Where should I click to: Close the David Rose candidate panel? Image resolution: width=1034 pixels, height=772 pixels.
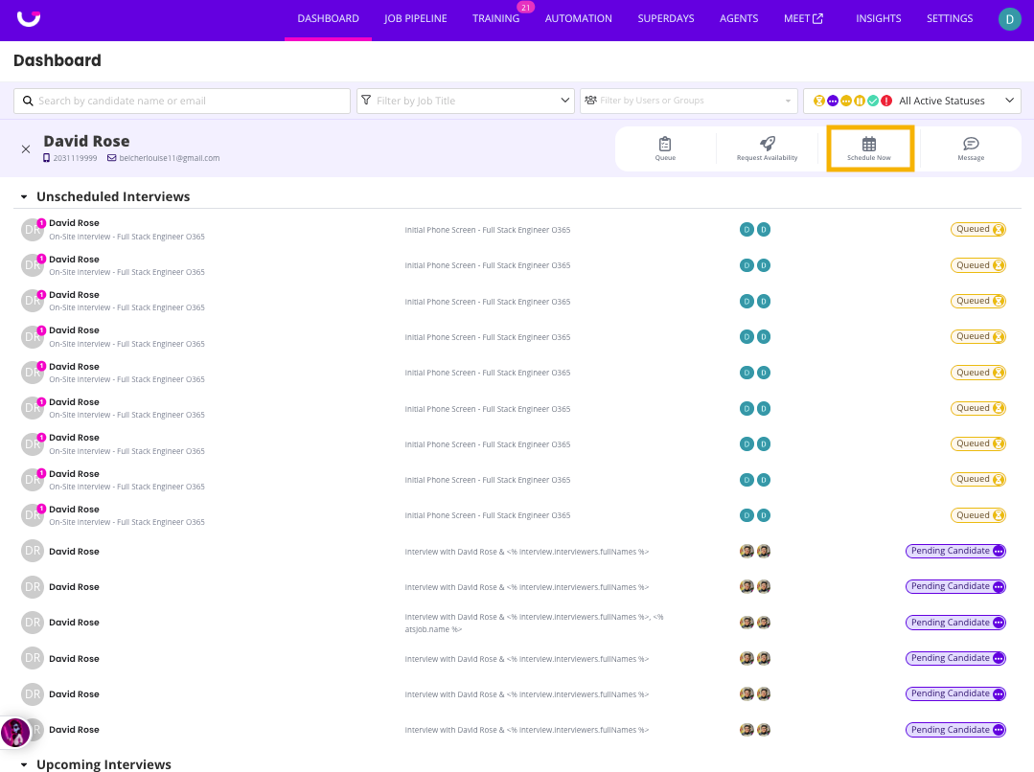tap(26, 149)
